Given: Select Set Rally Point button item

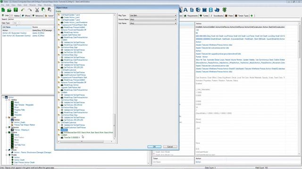Looking at the screenshot, I should pos(20,145).
